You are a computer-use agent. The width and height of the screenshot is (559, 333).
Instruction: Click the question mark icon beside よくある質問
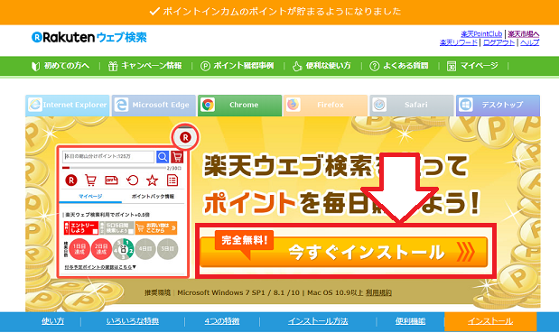coord(375,66)
